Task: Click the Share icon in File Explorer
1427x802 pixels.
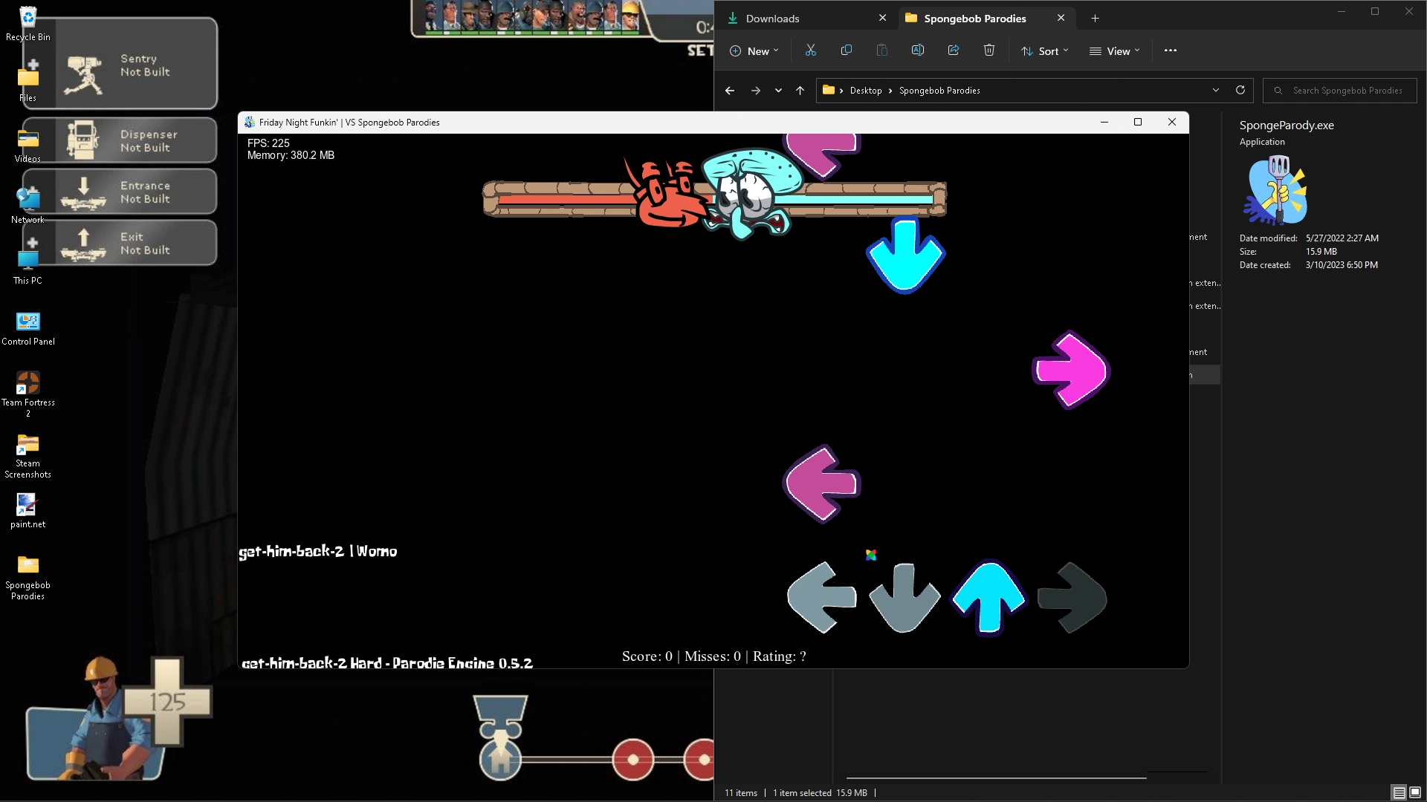Action: pos(954,50)
